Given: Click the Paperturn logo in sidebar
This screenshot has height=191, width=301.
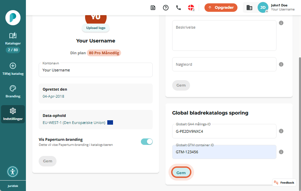Looking at the screenshot, I should (x=13, y=18).
